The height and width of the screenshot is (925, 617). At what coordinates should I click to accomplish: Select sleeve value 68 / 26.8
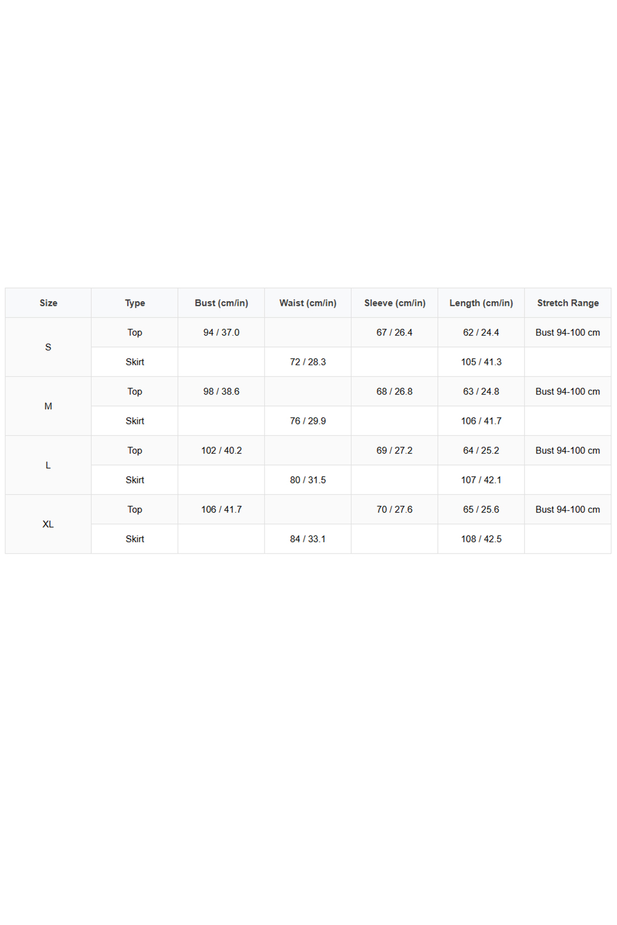click(x=395, y=391)
